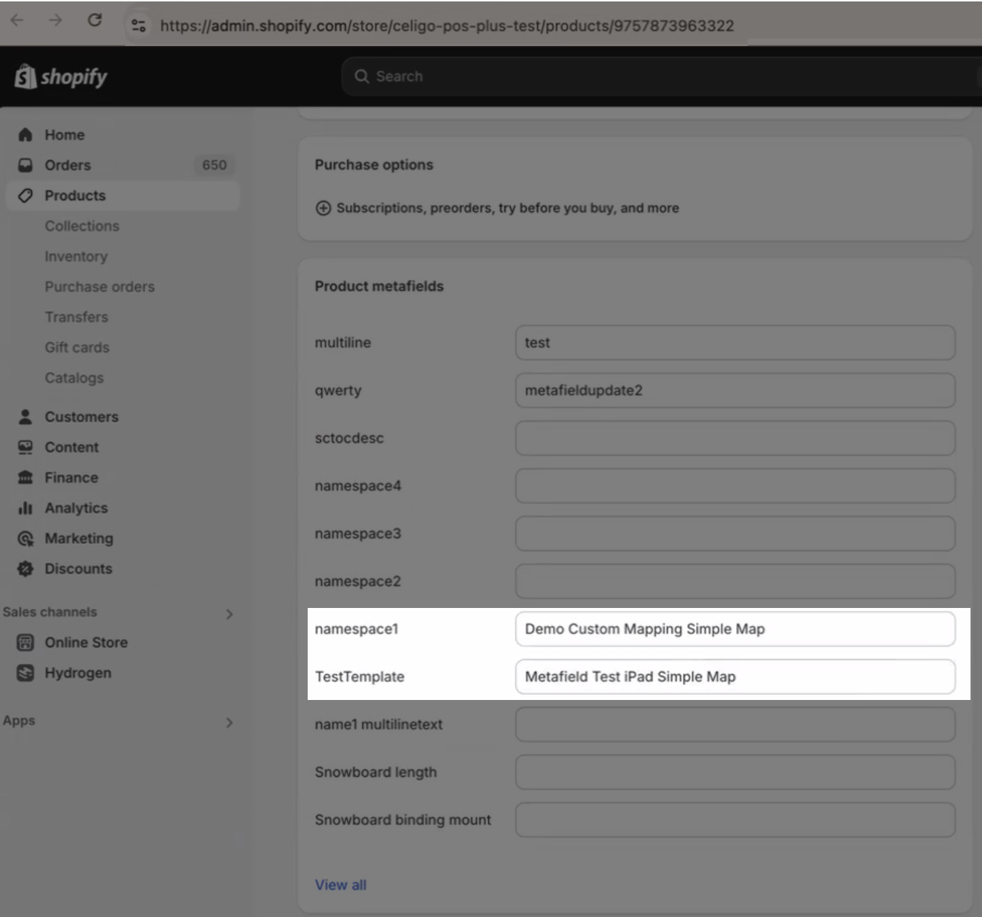This screenshot has height=917, width=982.
Task: Expand Sales channels with the chevron
Action: coord(229,614)
